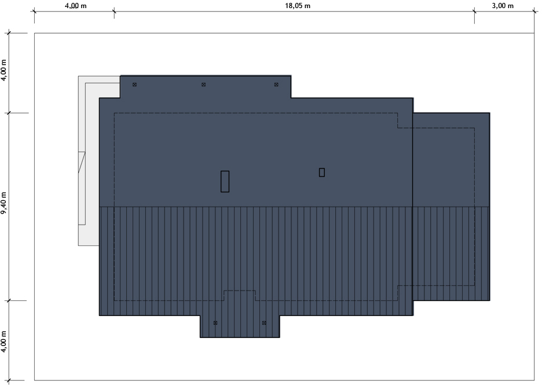Click the leftmost vent marker on top roof edge
Viewport: 542px width, 389px height.
(134, 85)
